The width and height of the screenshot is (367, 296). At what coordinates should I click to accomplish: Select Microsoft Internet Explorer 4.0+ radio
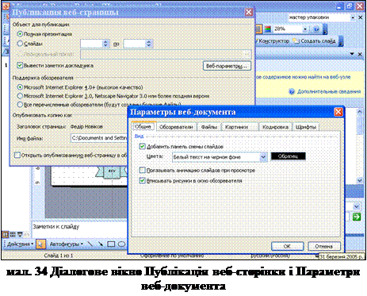pyautogui.click(x=20, y=87)
